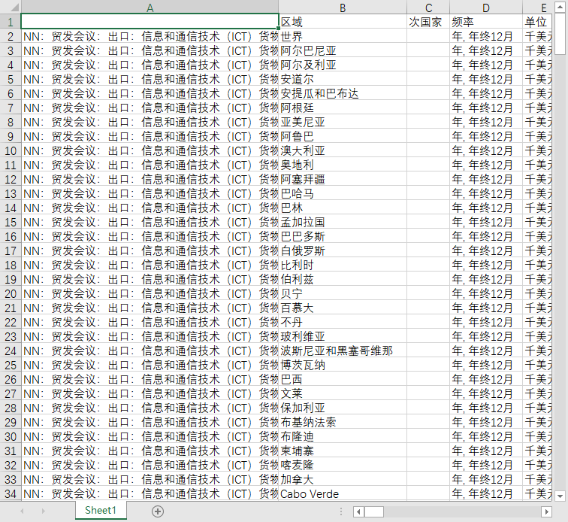Select cell containing 澳大利亚
Image resolution: width=568 pixels, height=522 pixels.
pyautogui.click(x=343, y=150)
